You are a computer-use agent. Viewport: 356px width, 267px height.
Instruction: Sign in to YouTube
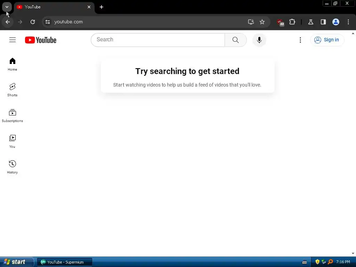pyautogui.click(x=327, y=40)
